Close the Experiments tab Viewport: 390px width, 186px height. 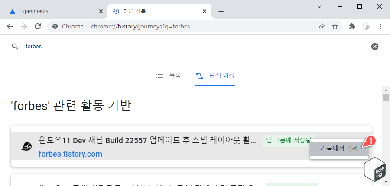coord(101,11)
